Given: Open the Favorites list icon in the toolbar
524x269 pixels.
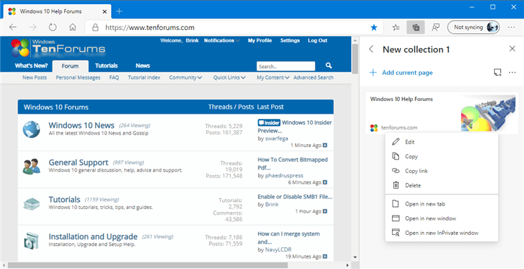Looking at the screenshot, I should point(395,28).
